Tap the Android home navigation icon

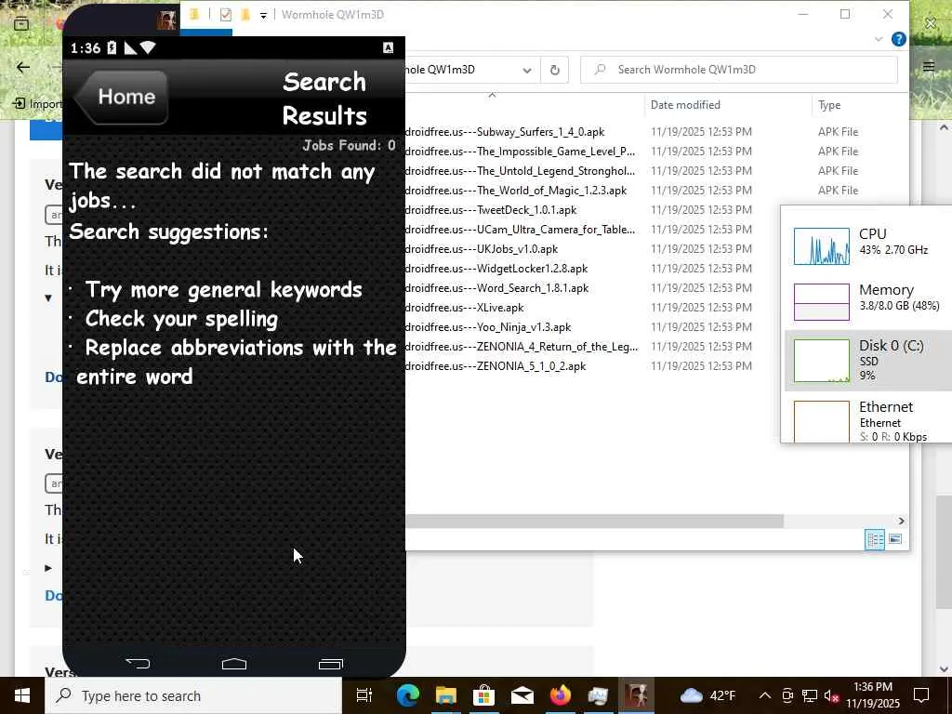(x=234, y=664)
